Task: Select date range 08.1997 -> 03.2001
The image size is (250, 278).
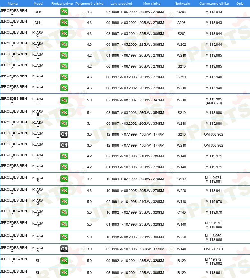Action: tap(121, 34)
